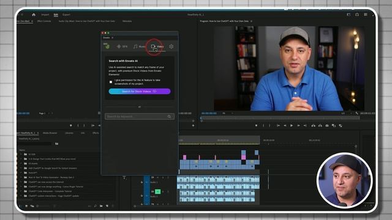Add marker in Program monitor

[x=256, y=125]
